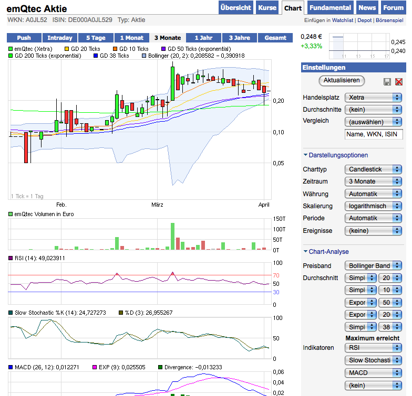
Task: Click the Slow Stochastic %K (14) label
Action: [x=60, y=313]
